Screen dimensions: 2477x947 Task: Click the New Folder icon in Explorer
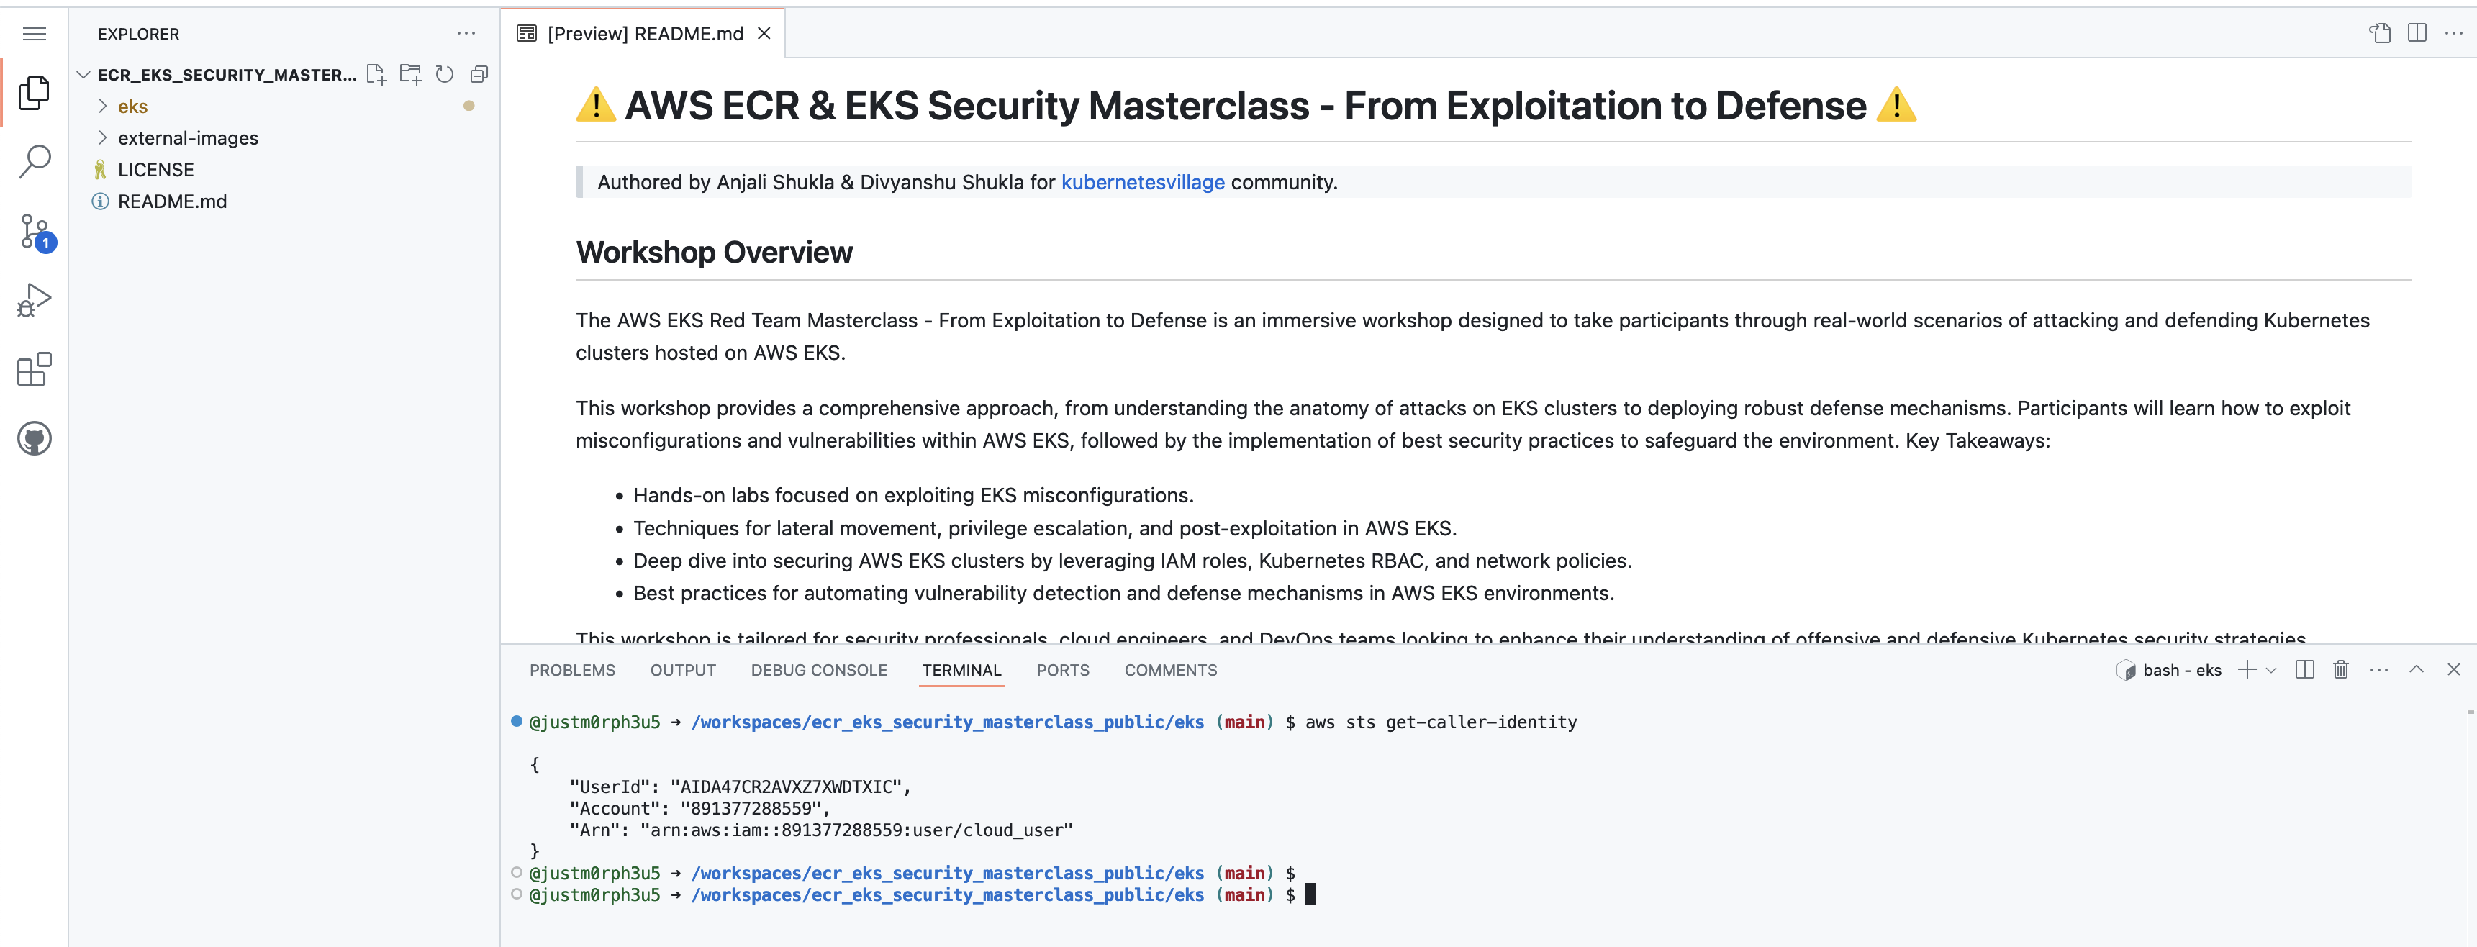click(x=411, y=74)
